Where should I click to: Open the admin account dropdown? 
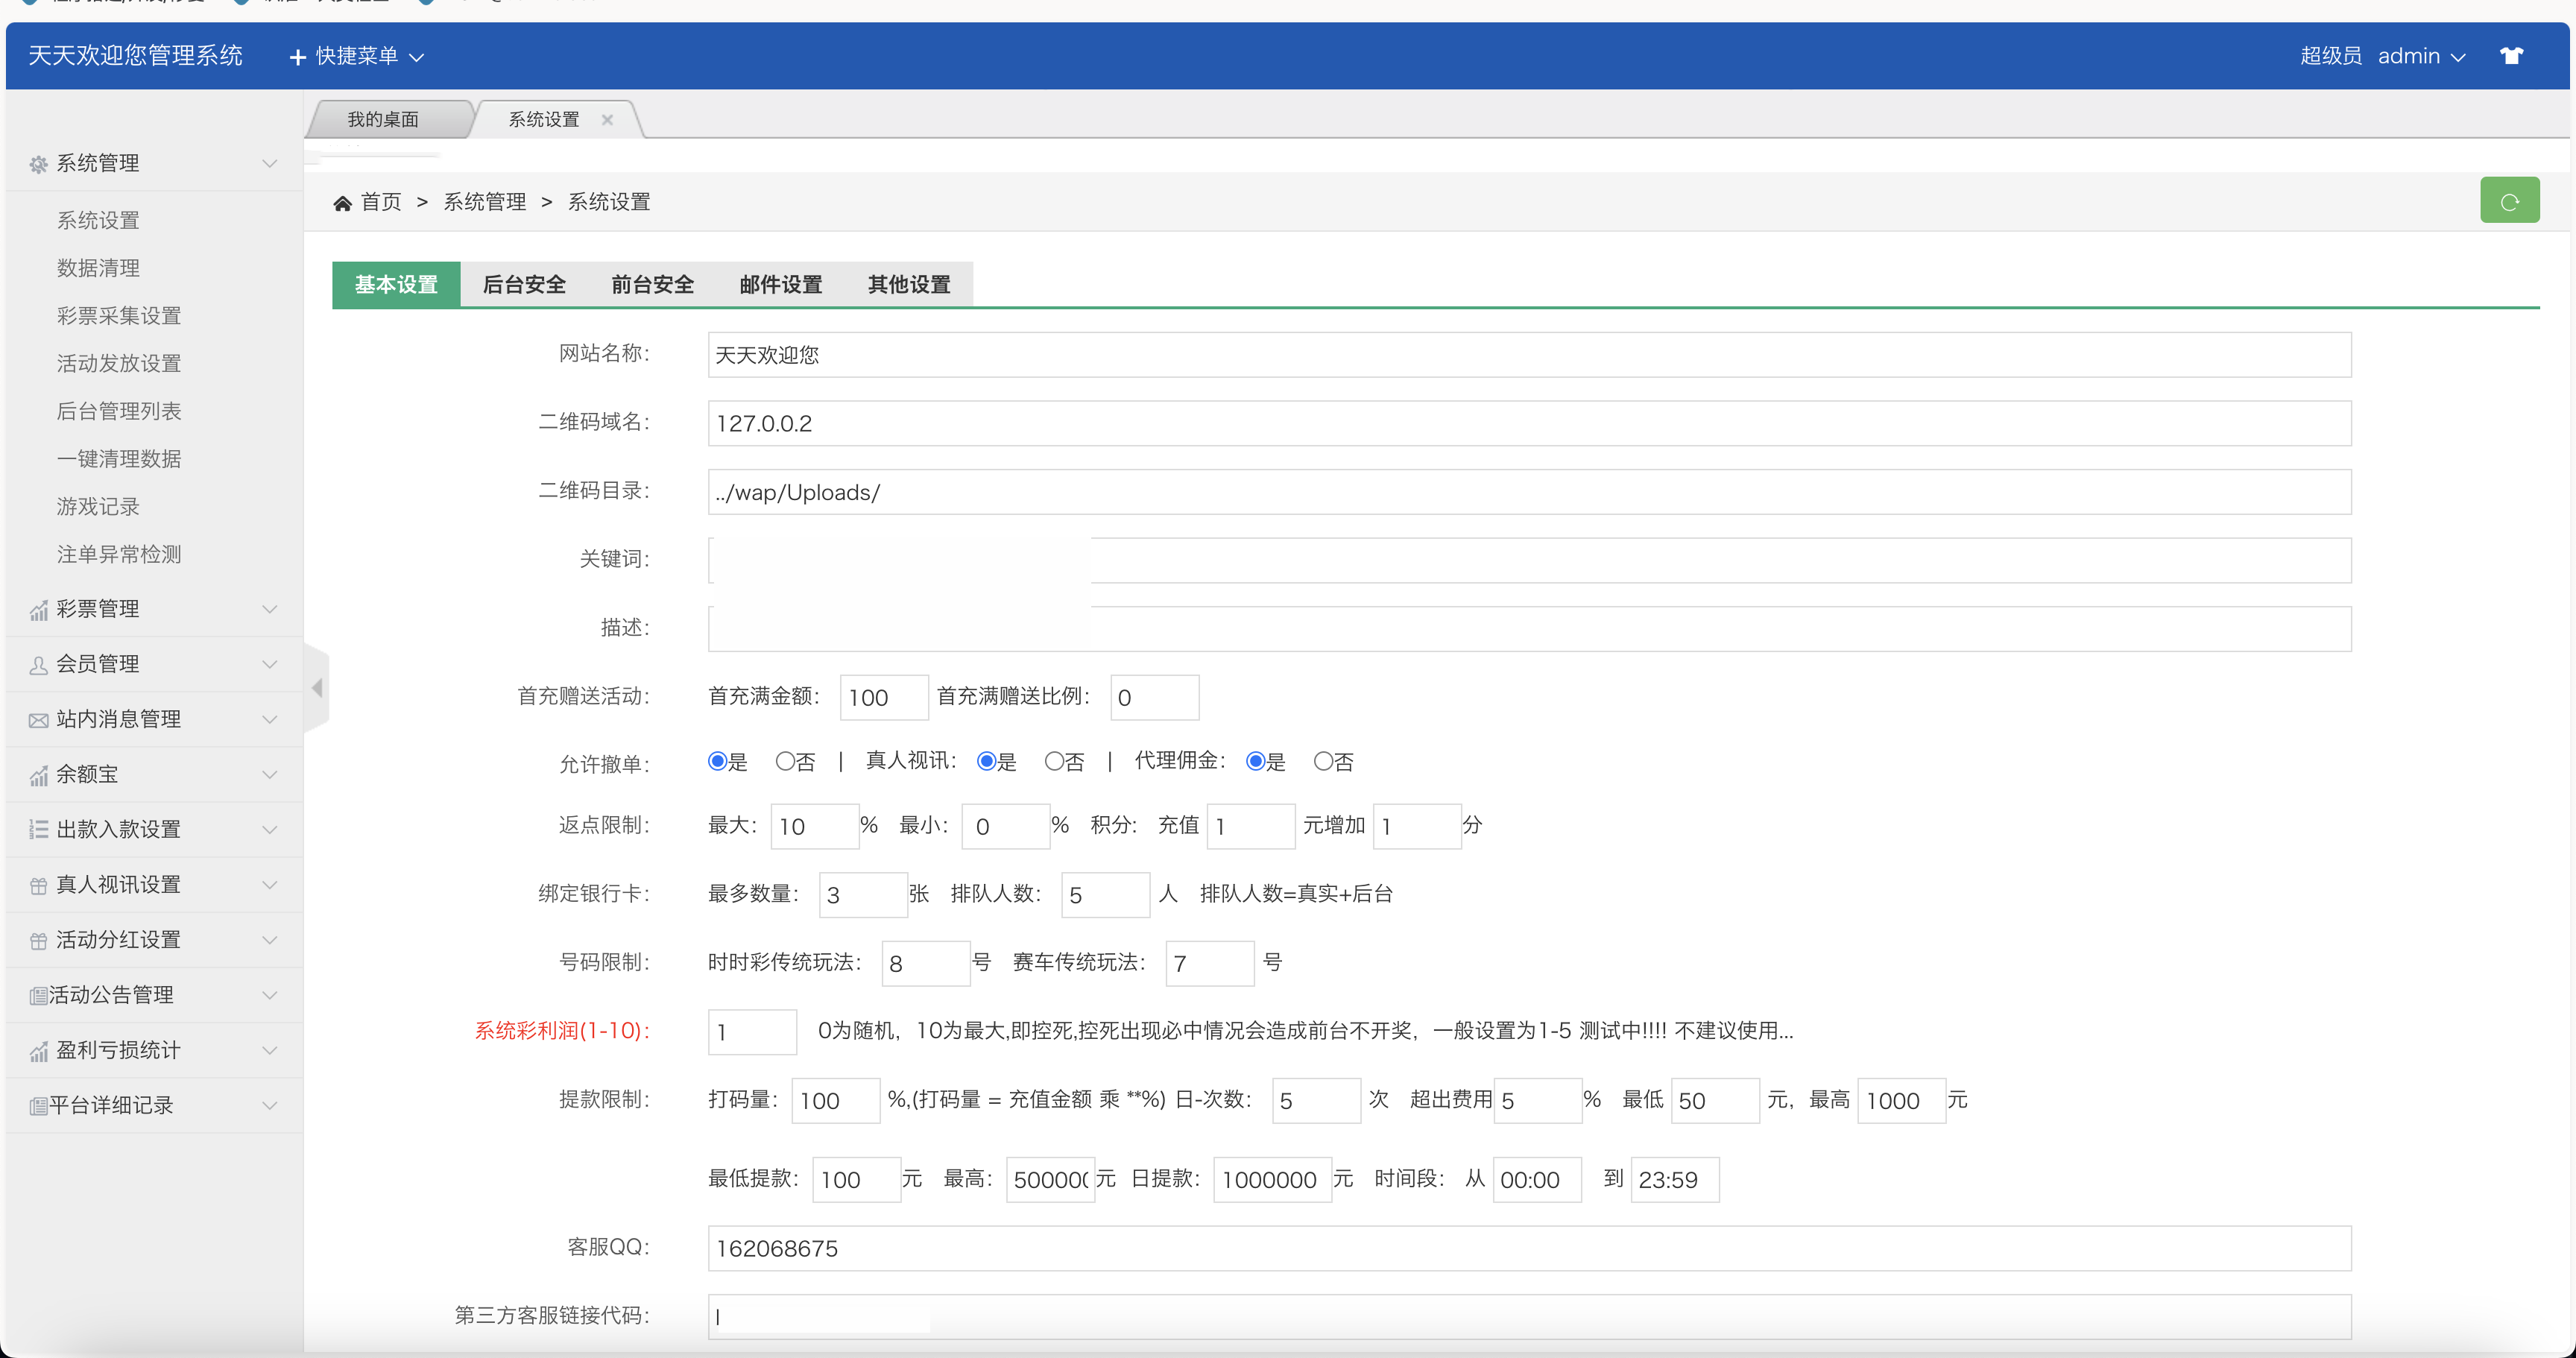click(x=2420, y=56)
